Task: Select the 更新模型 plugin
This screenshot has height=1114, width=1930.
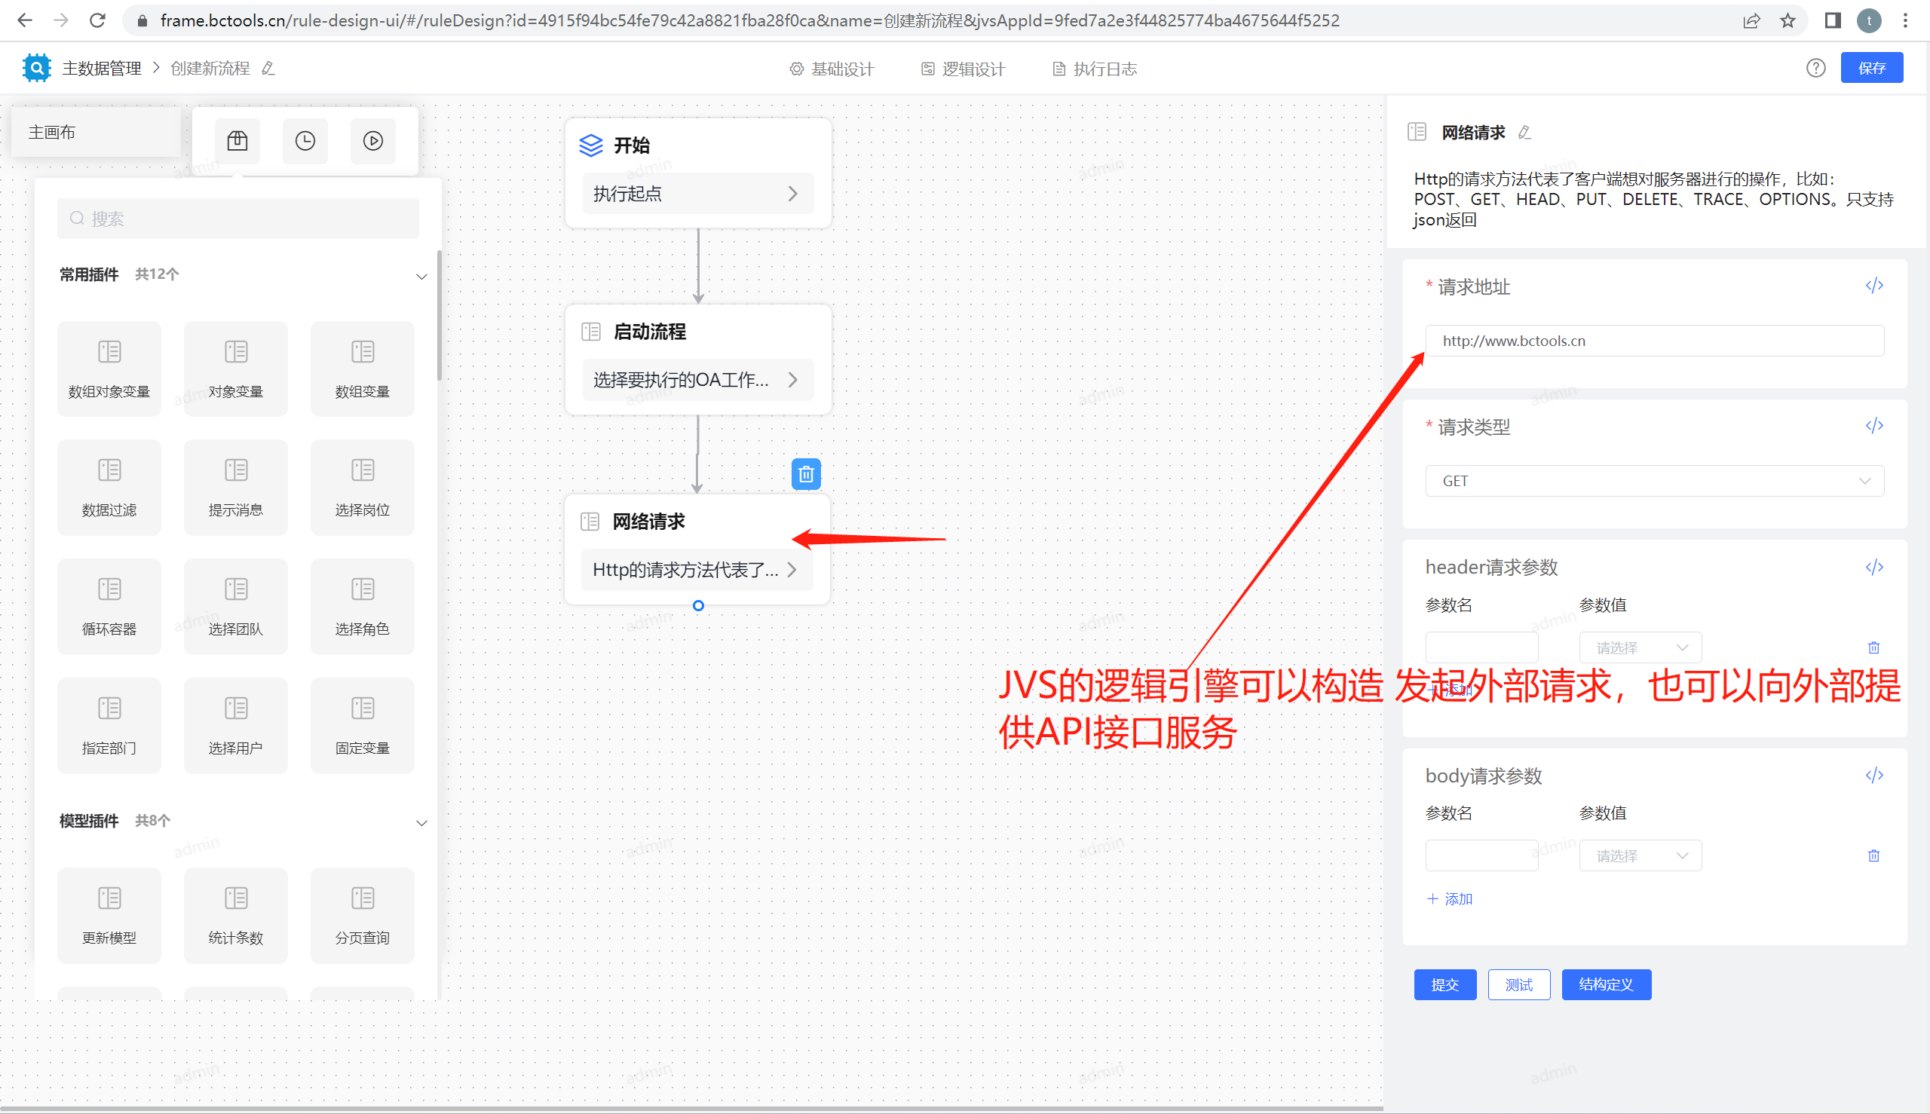Action: [x=109, y=916]
